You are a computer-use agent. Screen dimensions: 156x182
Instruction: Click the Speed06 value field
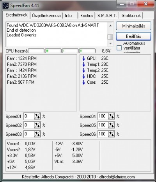[103, 134]
